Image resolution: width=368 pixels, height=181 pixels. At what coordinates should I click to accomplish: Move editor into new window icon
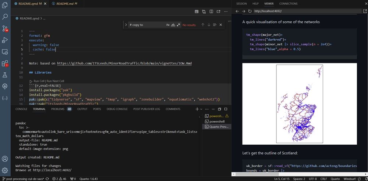pos(219,11)
